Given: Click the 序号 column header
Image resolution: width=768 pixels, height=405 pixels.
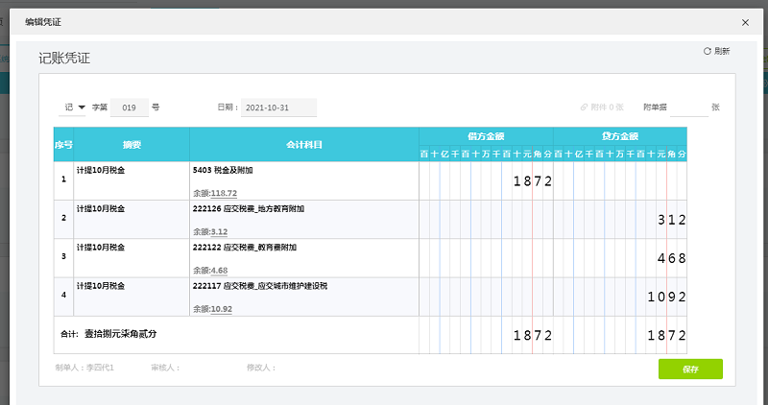Looking at the screenshot, I should click(x=63, y=145).
